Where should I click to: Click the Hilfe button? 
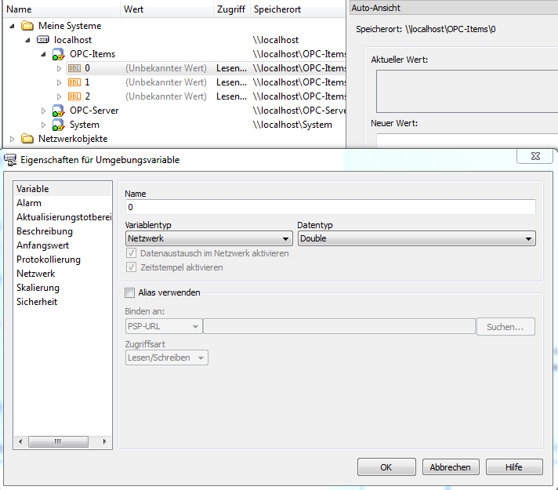pyautogui.click(x=514, y=466)
